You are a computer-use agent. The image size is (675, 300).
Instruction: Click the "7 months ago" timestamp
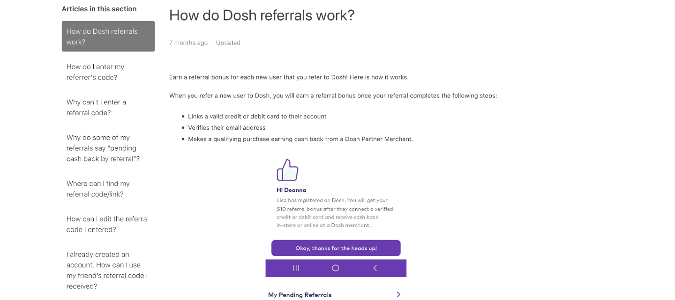(188, 43)
